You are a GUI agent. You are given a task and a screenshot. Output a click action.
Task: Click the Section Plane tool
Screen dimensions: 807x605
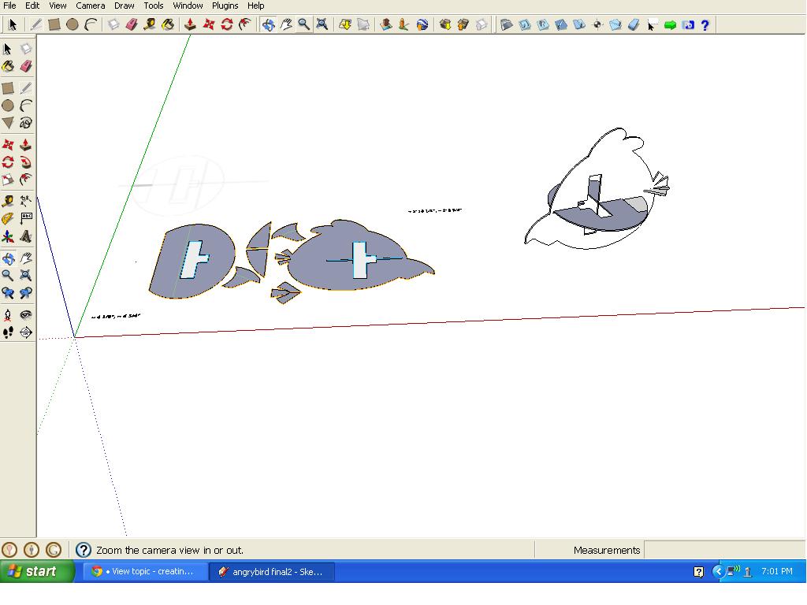pos(26,332)
